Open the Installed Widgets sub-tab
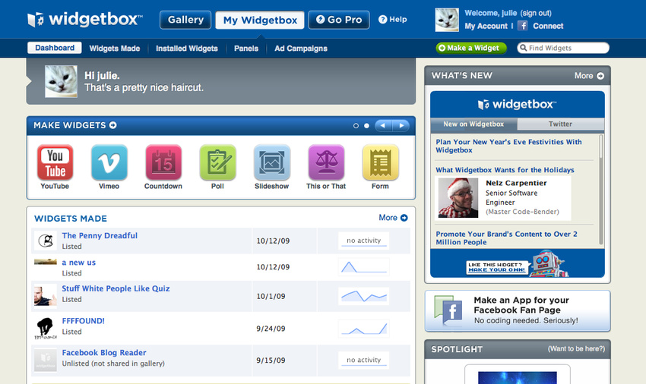The width and height of the screenshot is (646, 384). coord(187,49)
